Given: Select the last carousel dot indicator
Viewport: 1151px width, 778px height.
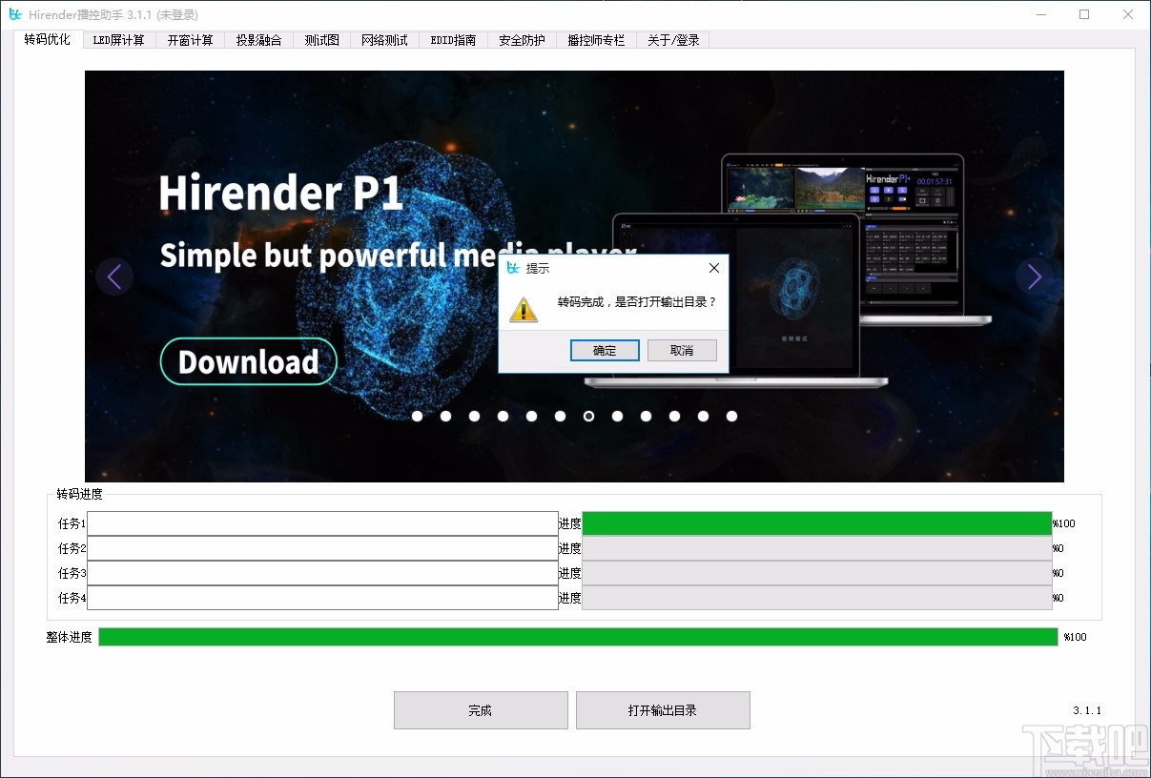Looking at the screenshot, I should (731, 416).
